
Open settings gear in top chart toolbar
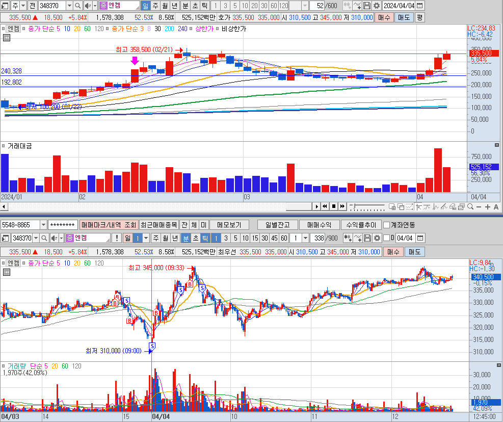(377, 6)
